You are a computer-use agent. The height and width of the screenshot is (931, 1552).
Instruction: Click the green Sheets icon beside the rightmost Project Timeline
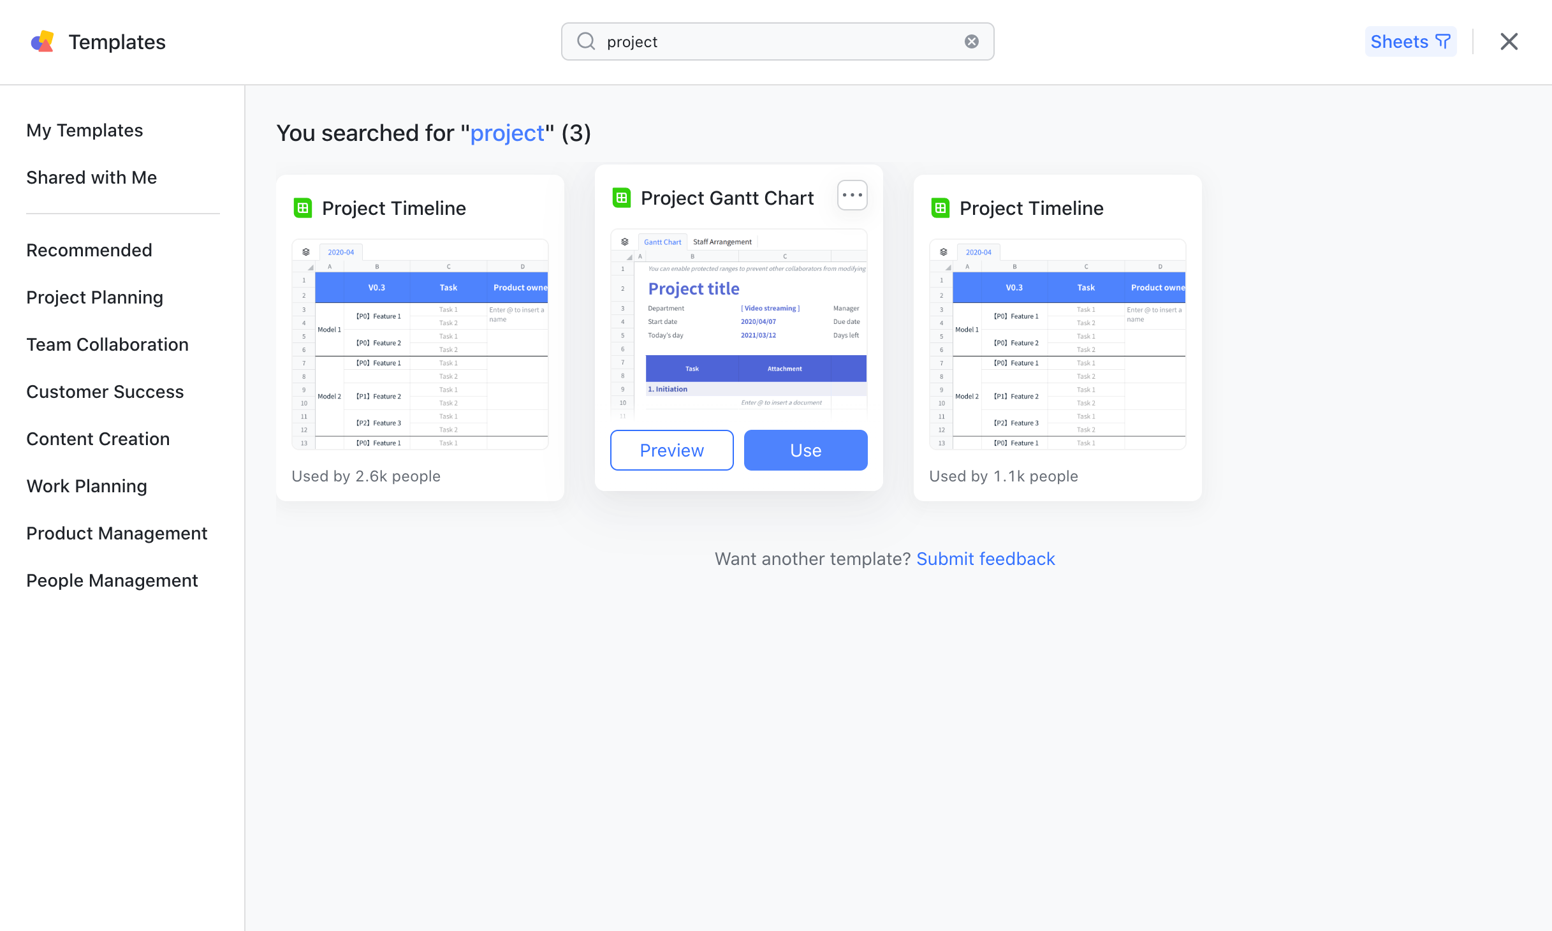940,207
